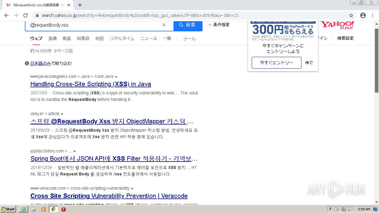Expand jojoldu.tistory.com result dropdown arrow
Screen dimensions: 379x213
coord(75,151)
